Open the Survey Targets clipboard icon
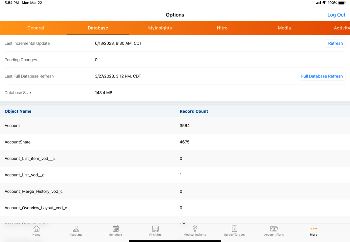The height and width of the screenshot is (242, 350). coord(234,229)
